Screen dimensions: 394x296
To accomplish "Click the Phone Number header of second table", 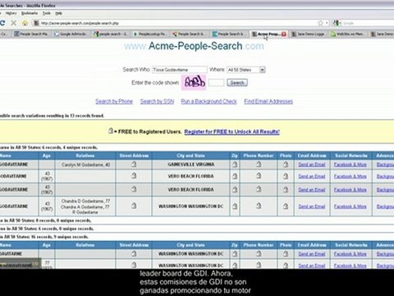I will 259,245.
